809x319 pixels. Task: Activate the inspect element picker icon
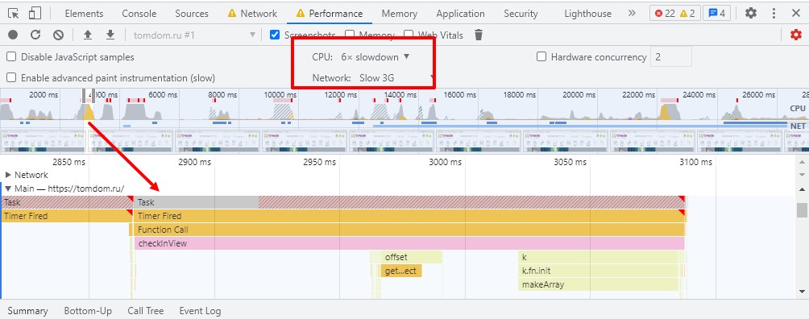point(14,14)
